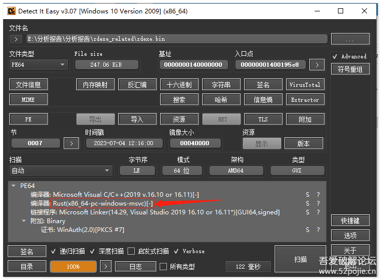Click the file path text field
Viewport: 381px width, 280px height.
coord(176,39)
